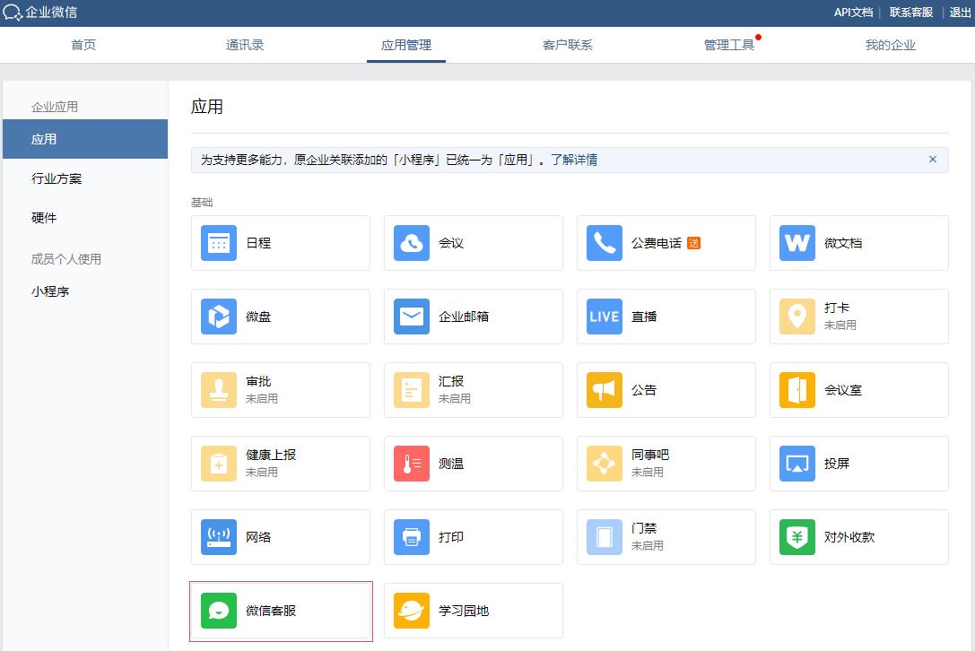Click 未启用 under 审批
Image resolution: width=975 pixels, height=651 pixels.
click(262, 398)
